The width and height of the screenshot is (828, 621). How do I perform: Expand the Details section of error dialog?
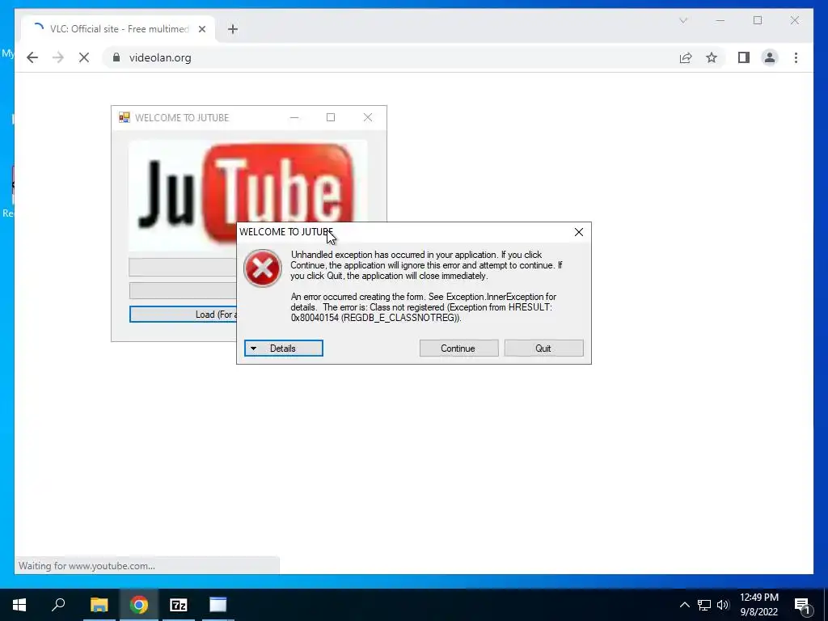coord(284,348)
